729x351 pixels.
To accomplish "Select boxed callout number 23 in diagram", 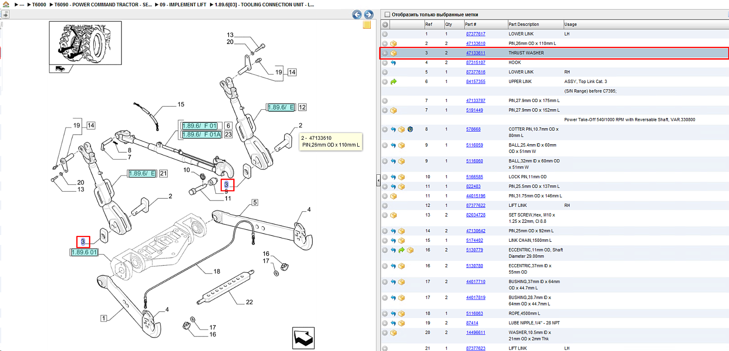I will click(x=228, y=134).
